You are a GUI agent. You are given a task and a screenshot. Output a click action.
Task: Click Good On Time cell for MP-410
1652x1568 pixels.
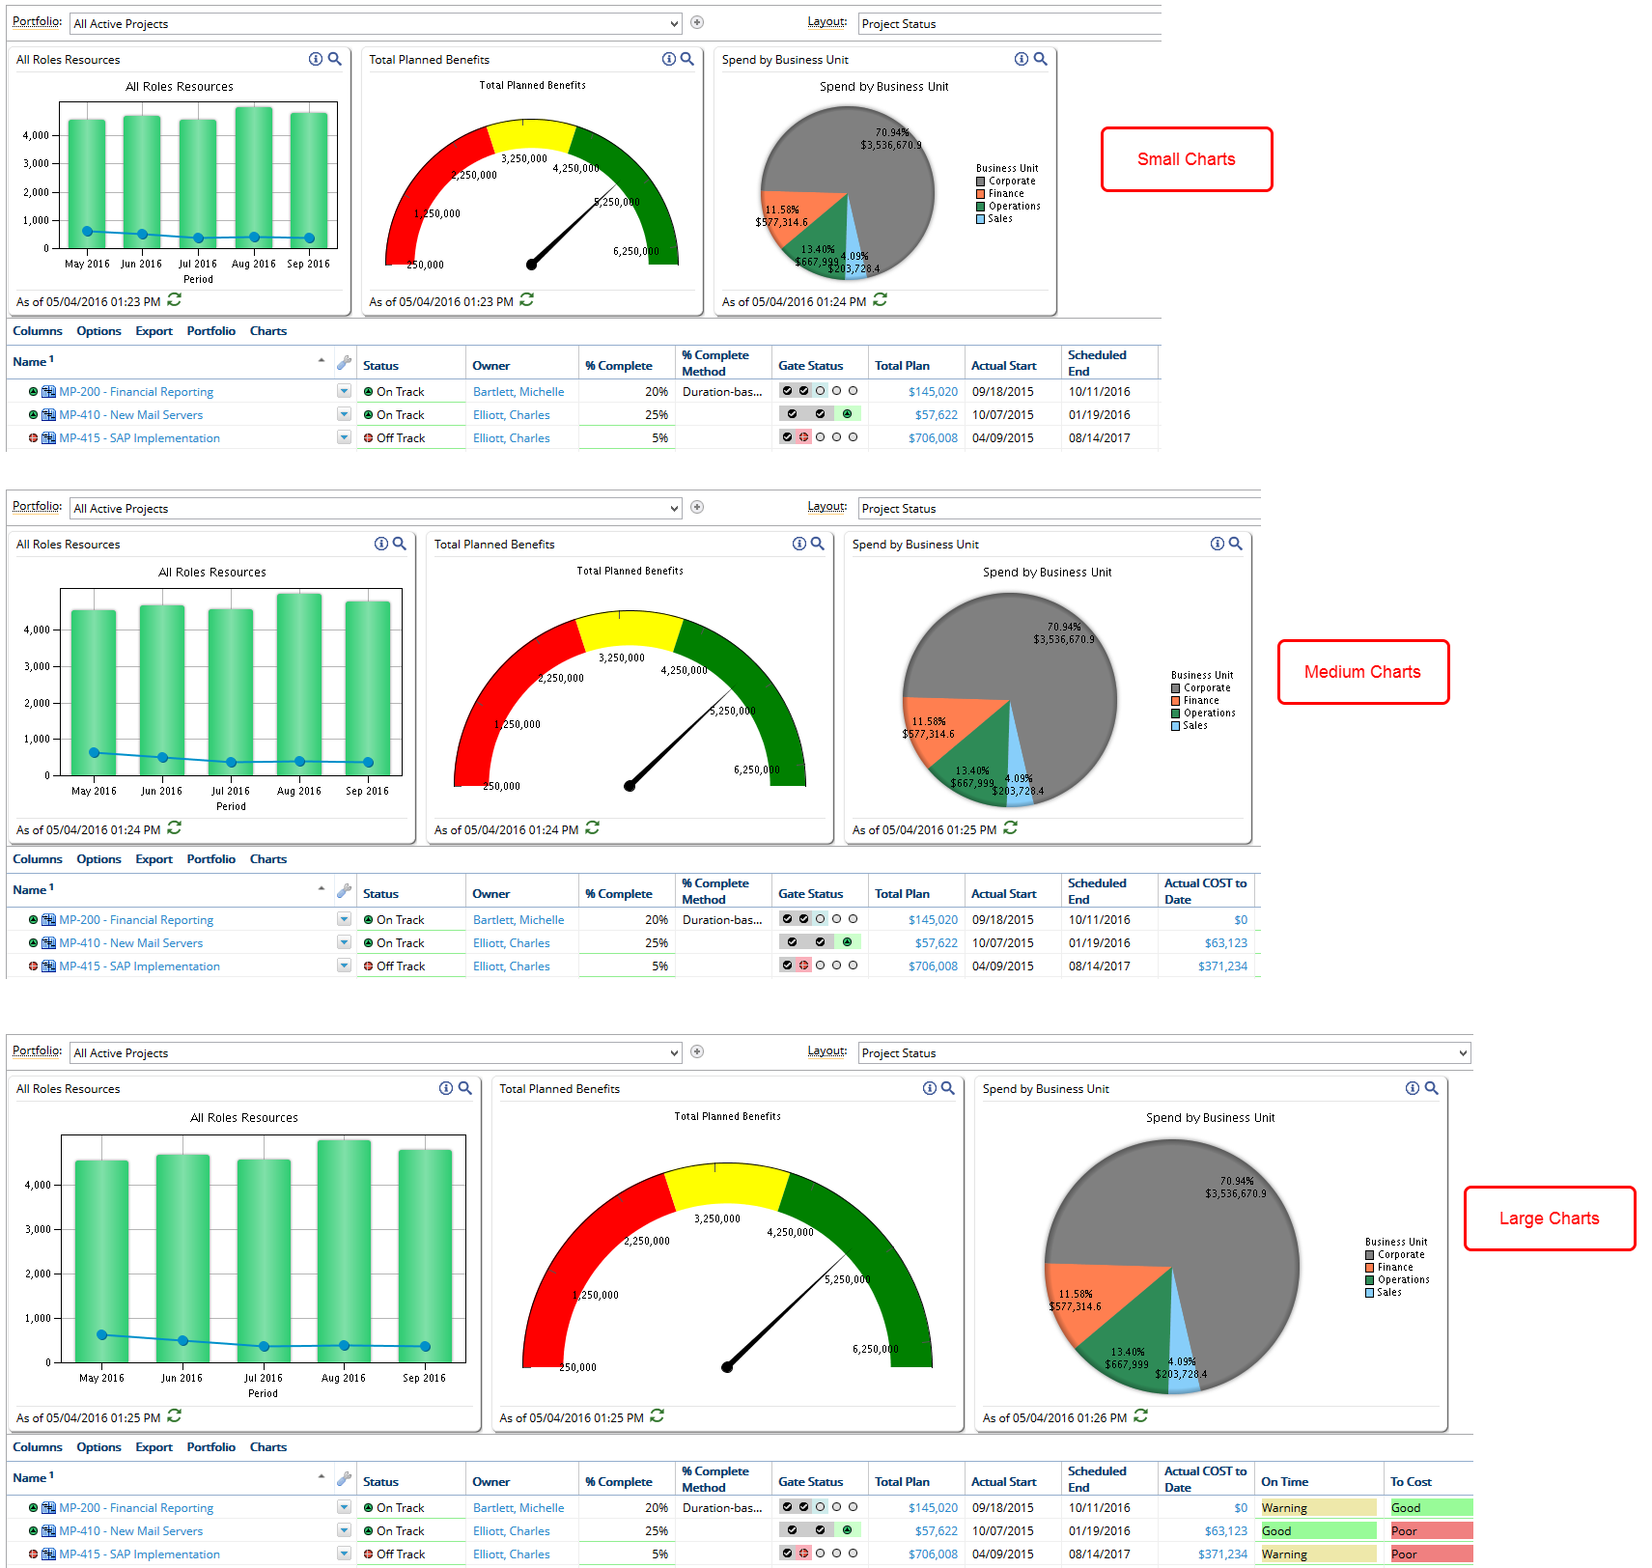point(1318,1531)
